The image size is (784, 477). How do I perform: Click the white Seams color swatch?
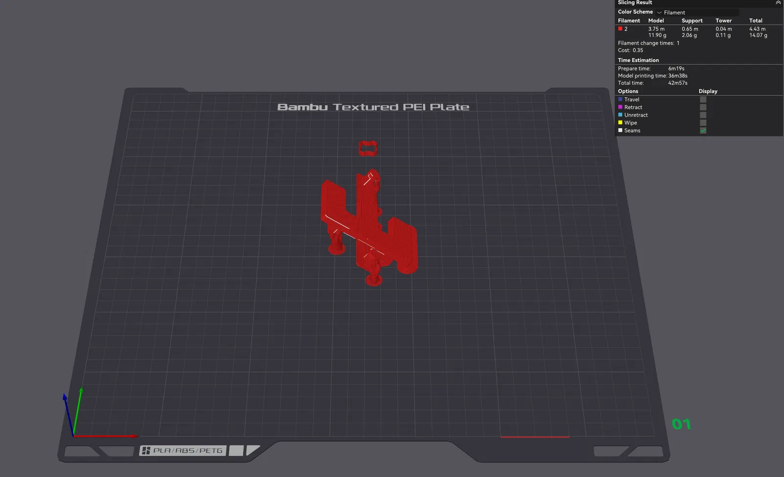620,131
